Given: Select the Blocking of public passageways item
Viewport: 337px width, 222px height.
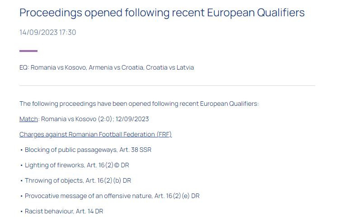Looking at the screenshot, I should pyautogui.click(x=88, y=150).
